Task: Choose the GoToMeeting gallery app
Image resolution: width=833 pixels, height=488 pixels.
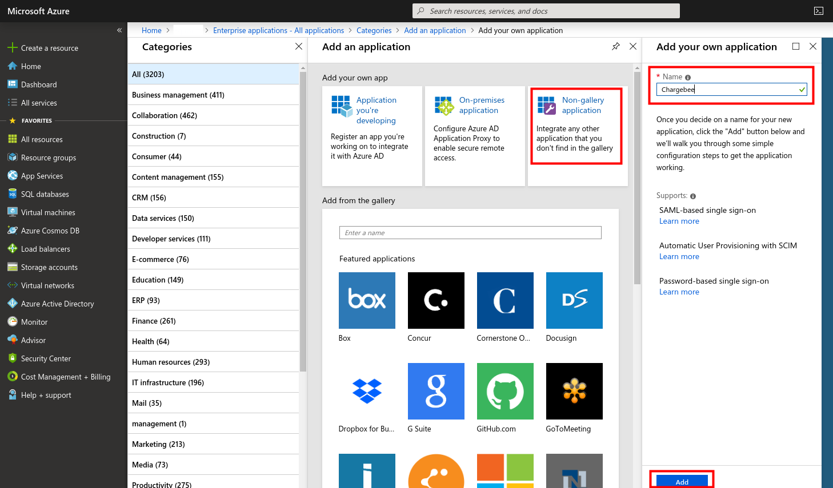Action: tap(574, 391)
